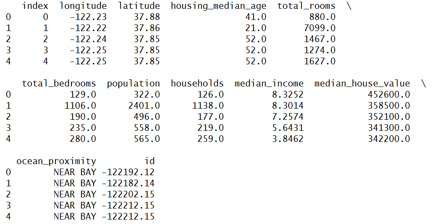This screenshot has height=224, width=439.
Task: Select the id value -122192.12
Action: [x=128, y=172]
